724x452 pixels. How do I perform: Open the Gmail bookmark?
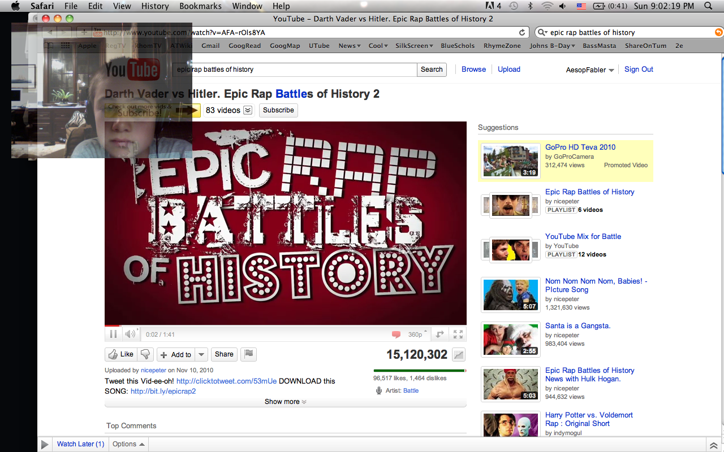point(210,46)
